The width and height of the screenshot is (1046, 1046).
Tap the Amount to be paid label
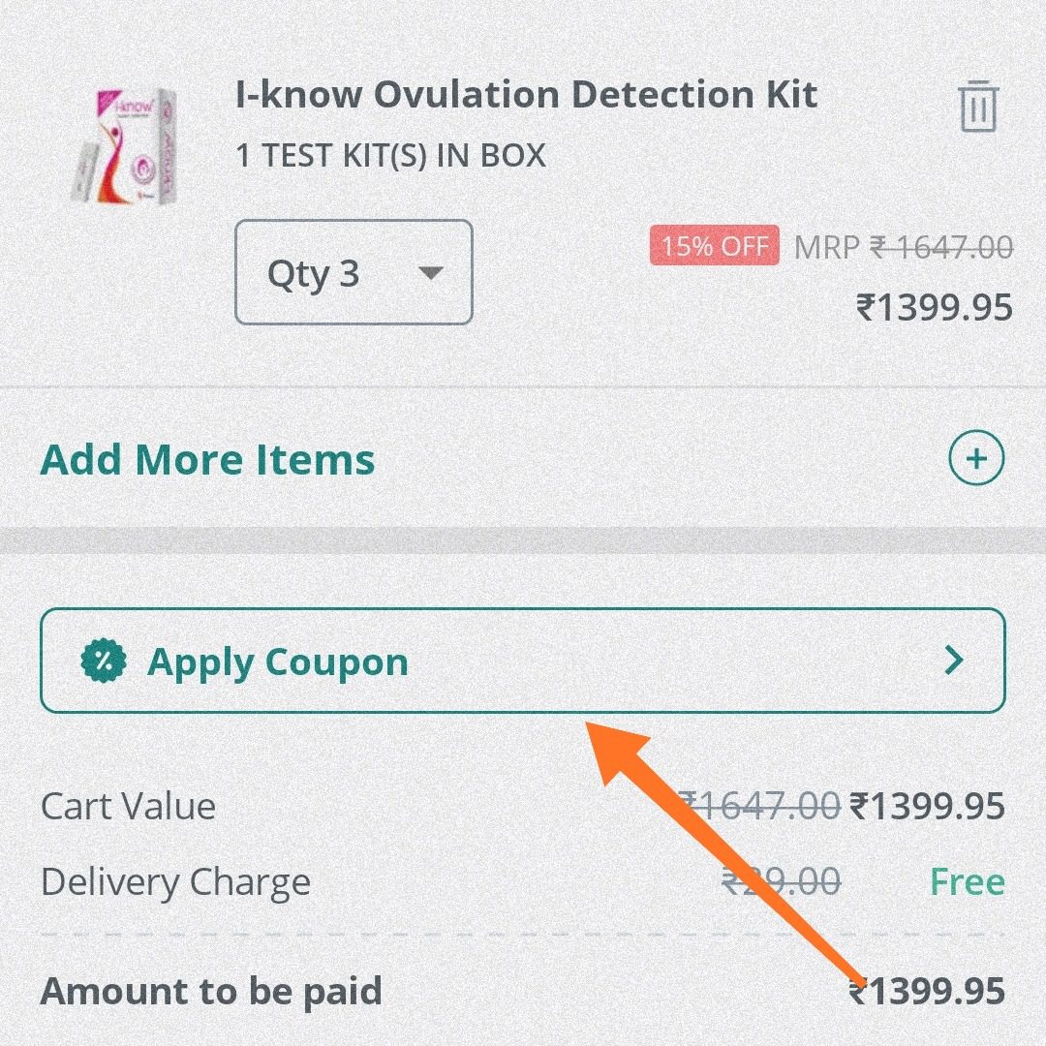(x=211, y=992)
